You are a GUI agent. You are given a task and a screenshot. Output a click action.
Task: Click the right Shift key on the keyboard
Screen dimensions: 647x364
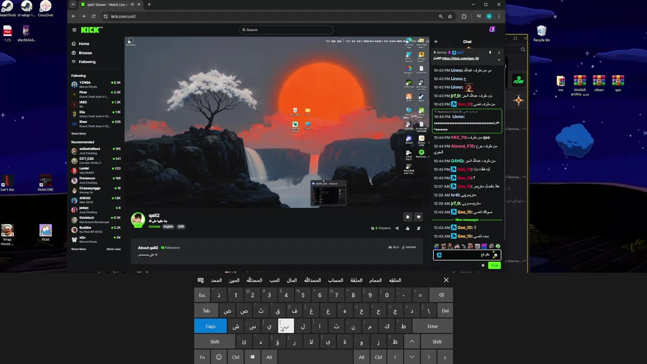tap(437, 342)
